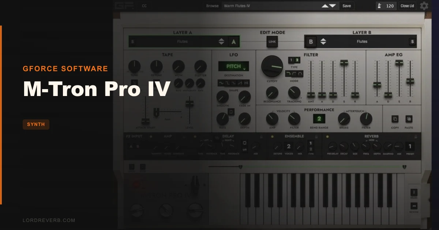Click the filter Tracking knob

pos(294,93)
